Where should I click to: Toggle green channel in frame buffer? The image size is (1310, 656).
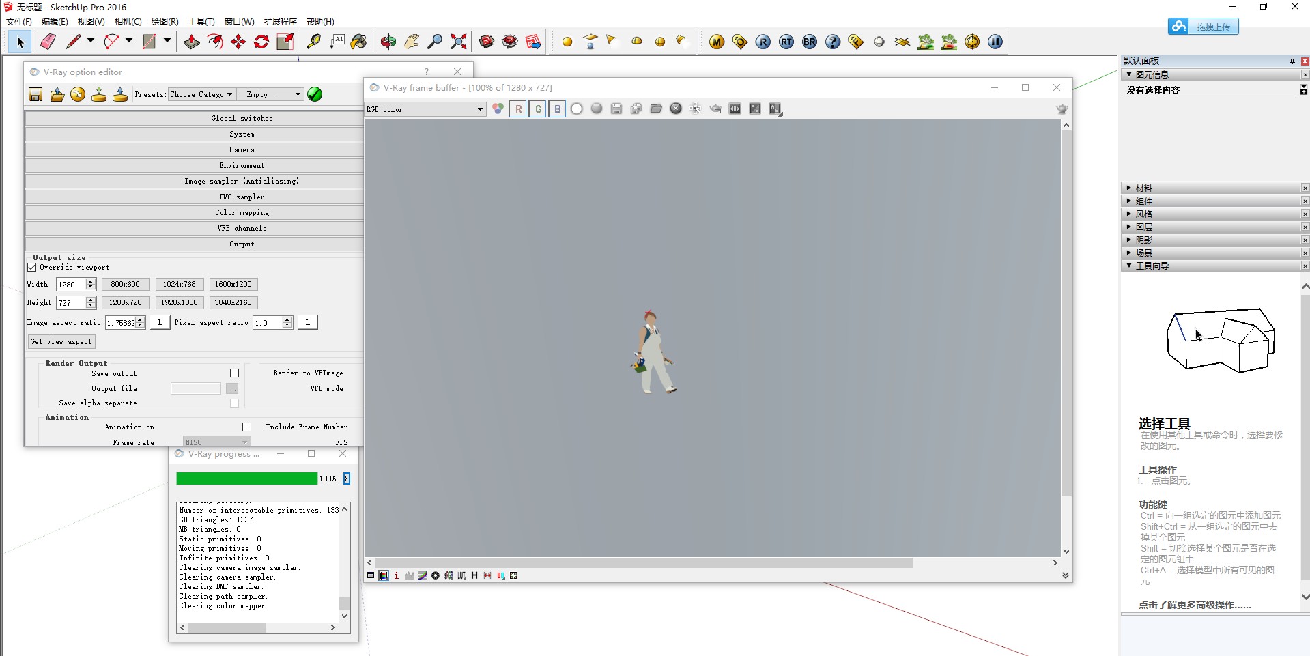[x=538, y=109]
